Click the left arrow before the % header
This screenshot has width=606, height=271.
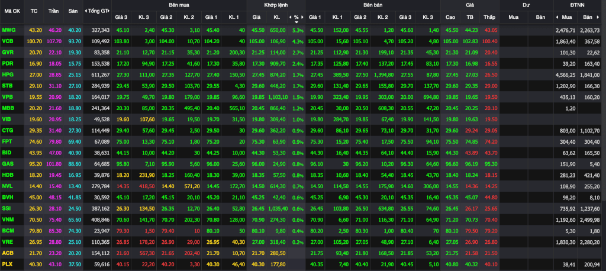pyautogui.click(x=290, y=17)
